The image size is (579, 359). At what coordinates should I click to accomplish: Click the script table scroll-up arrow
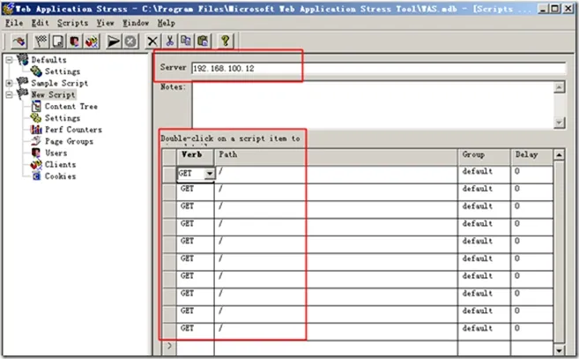pyautogui.click(x=559, y=154)
